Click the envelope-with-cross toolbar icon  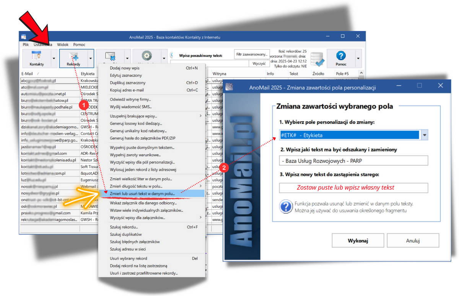click(110, 56)
